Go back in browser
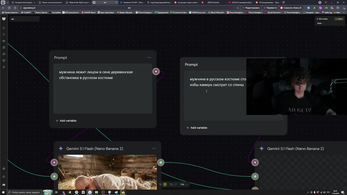Image resolution: width=347 pixels, height=195 pixels. pyautogui.click(x=3, y=8)
